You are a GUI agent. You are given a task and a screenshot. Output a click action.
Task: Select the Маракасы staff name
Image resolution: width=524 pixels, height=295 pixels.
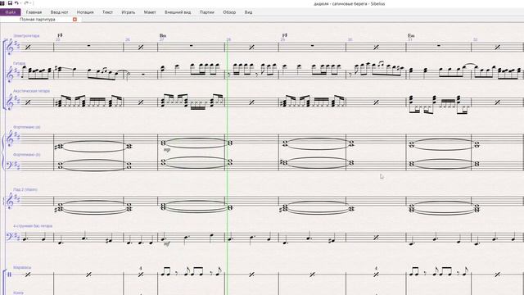point(22,268)
